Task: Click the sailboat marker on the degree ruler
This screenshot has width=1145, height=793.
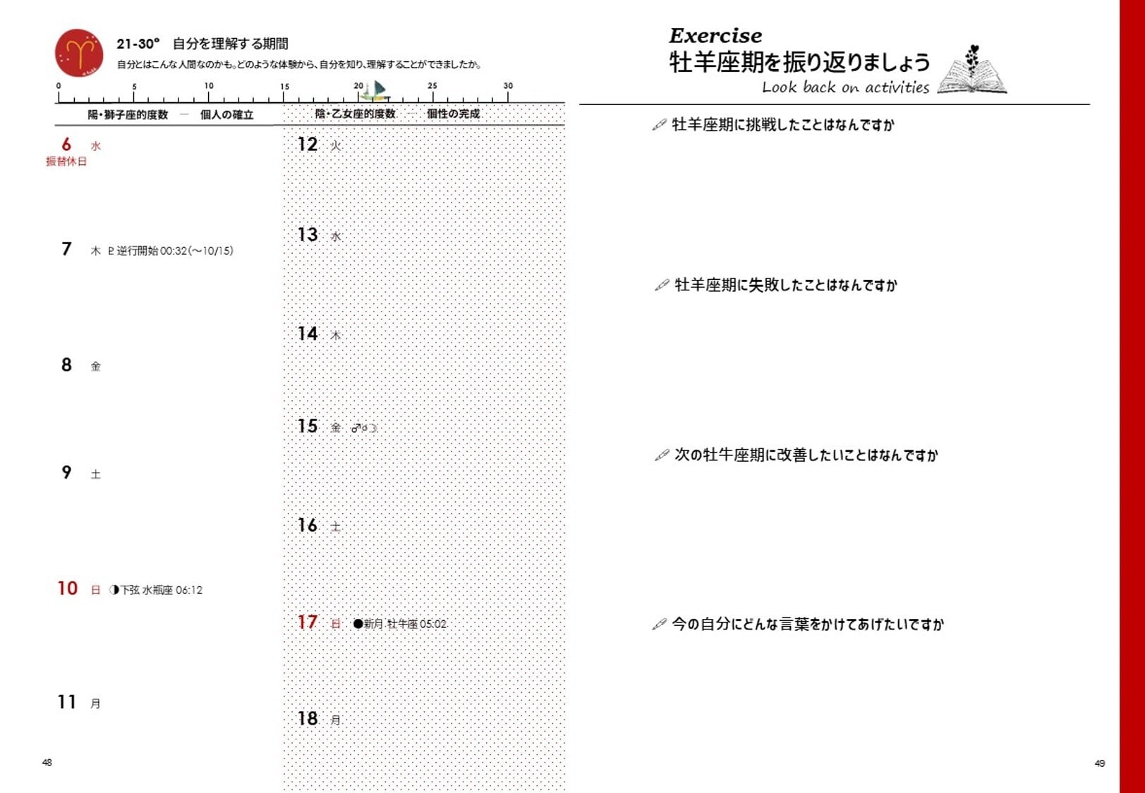Action: tap(377, 91)
